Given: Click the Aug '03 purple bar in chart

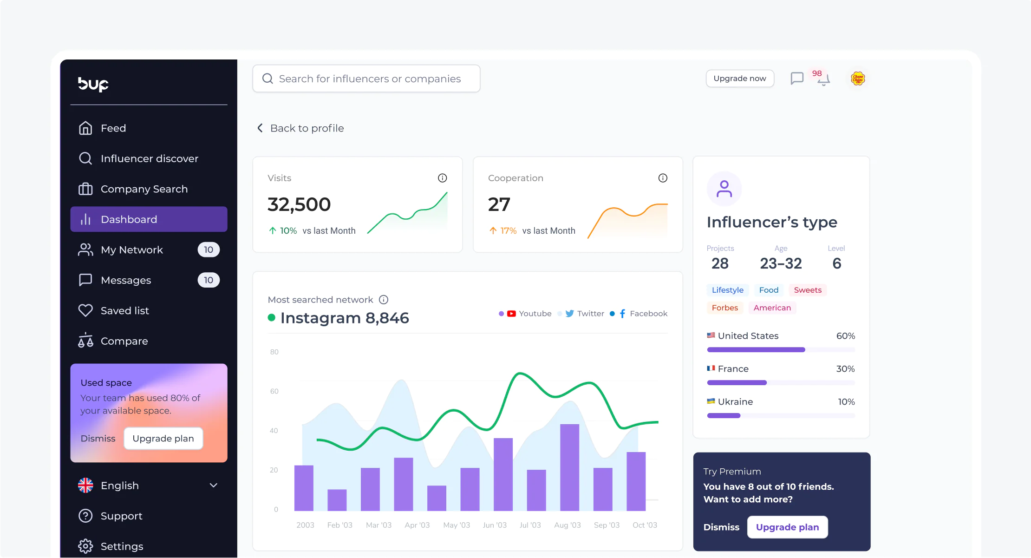Looking at the screenshot, I should click(569, 467).
